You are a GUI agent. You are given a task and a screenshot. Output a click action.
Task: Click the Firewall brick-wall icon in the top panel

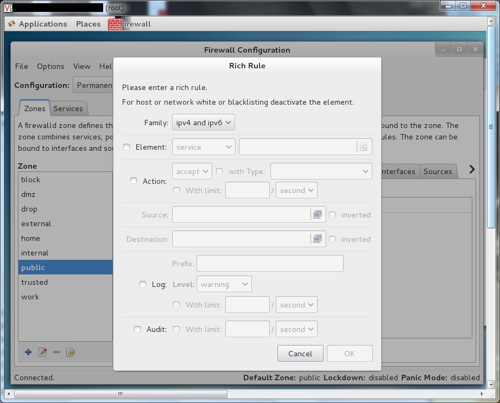116,24
